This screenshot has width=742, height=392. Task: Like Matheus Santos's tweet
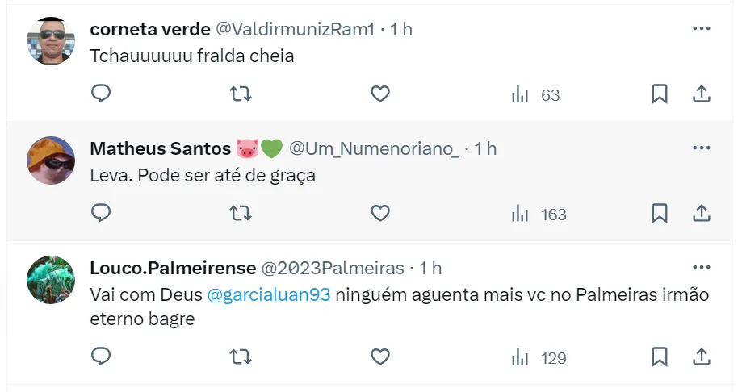point(380,214)
